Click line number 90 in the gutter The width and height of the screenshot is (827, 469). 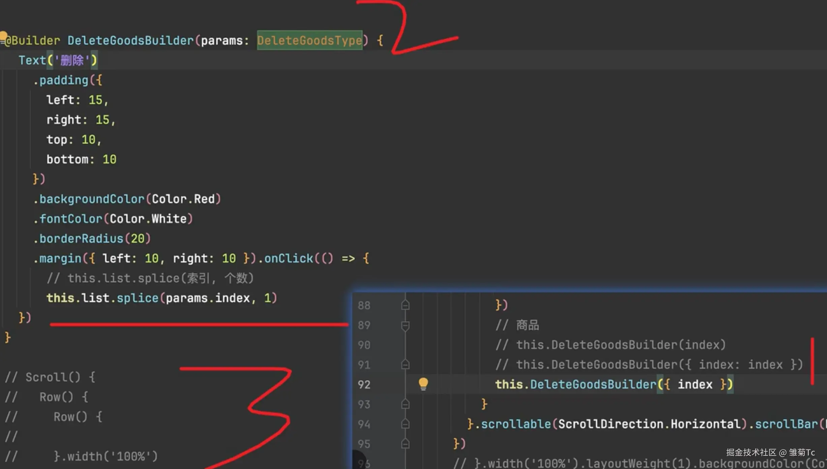pos(364,345)
